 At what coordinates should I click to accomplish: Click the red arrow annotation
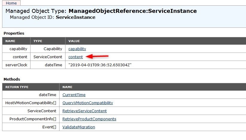pyautogui.click(x=97, y=56)
